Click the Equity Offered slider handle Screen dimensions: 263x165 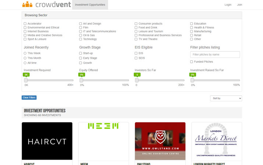click(x=81, y=80)
